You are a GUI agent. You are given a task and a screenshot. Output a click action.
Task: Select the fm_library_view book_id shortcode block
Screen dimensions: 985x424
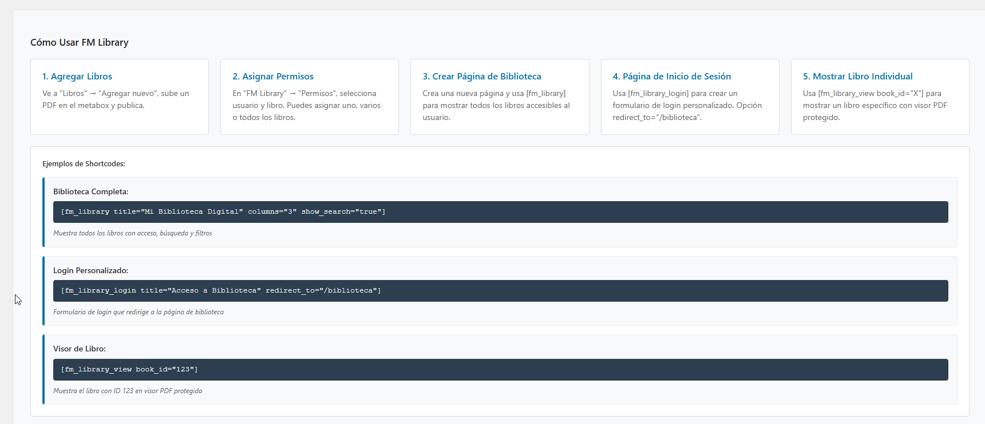[129, 370]
